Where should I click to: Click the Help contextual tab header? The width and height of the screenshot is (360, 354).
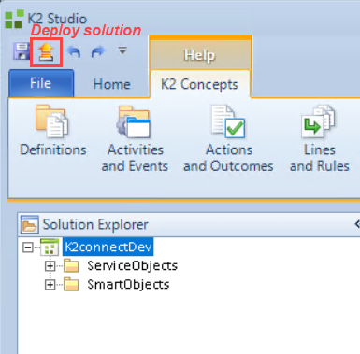coord(200,55)
